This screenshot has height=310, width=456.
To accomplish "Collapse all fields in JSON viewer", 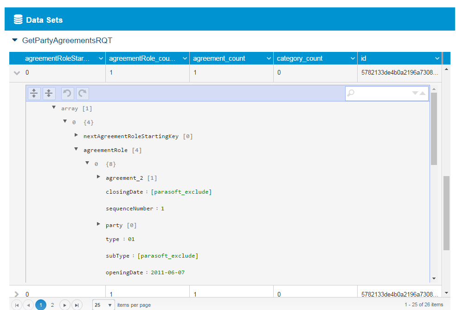I will click(49, 93).
